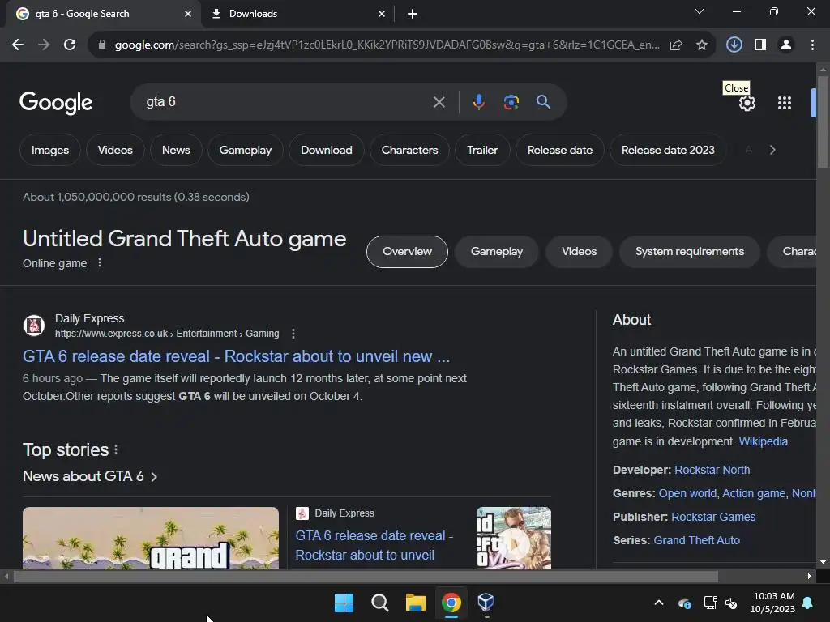
Task: Share this page via address bar icon
Action: coord(676,45)
